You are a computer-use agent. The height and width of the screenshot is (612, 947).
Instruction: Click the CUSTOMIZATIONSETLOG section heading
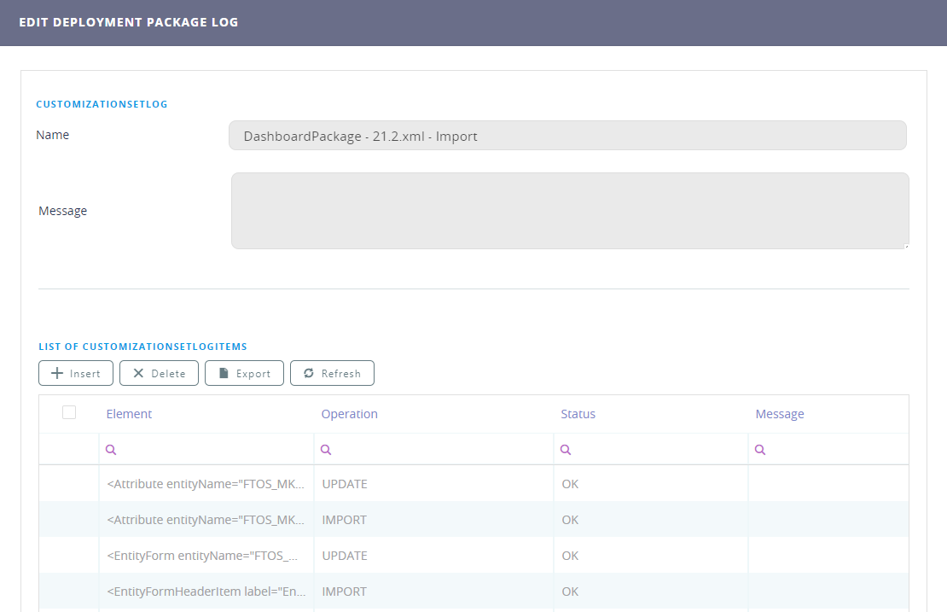102,103
